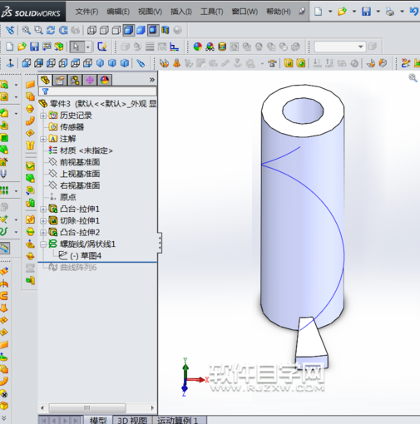The width and height of the screenshot is (420, 424).
Task: Switch to 模型 bottom tab
Action: [98, 420]
